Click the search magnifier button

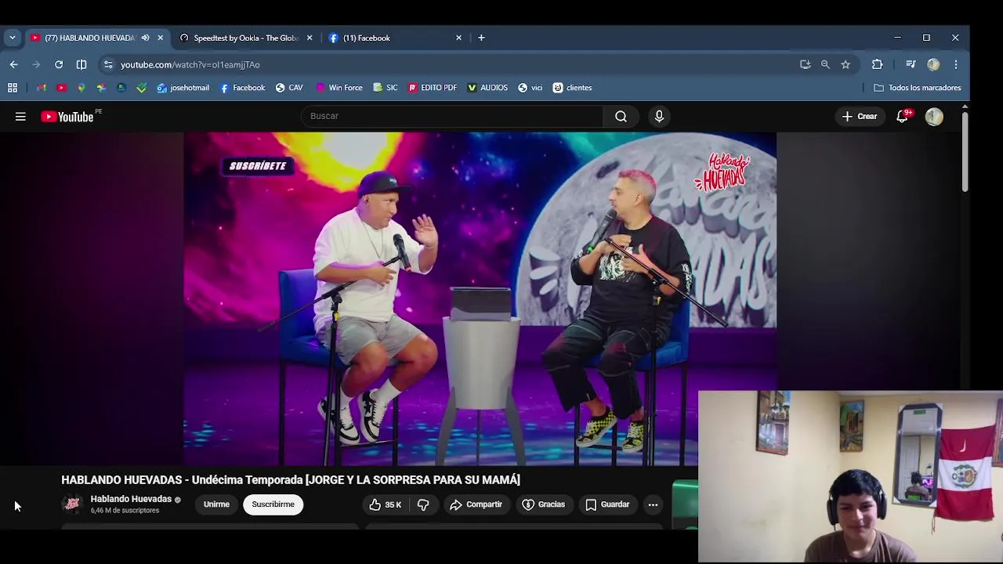pyautogui.click(x=621, y=117)
